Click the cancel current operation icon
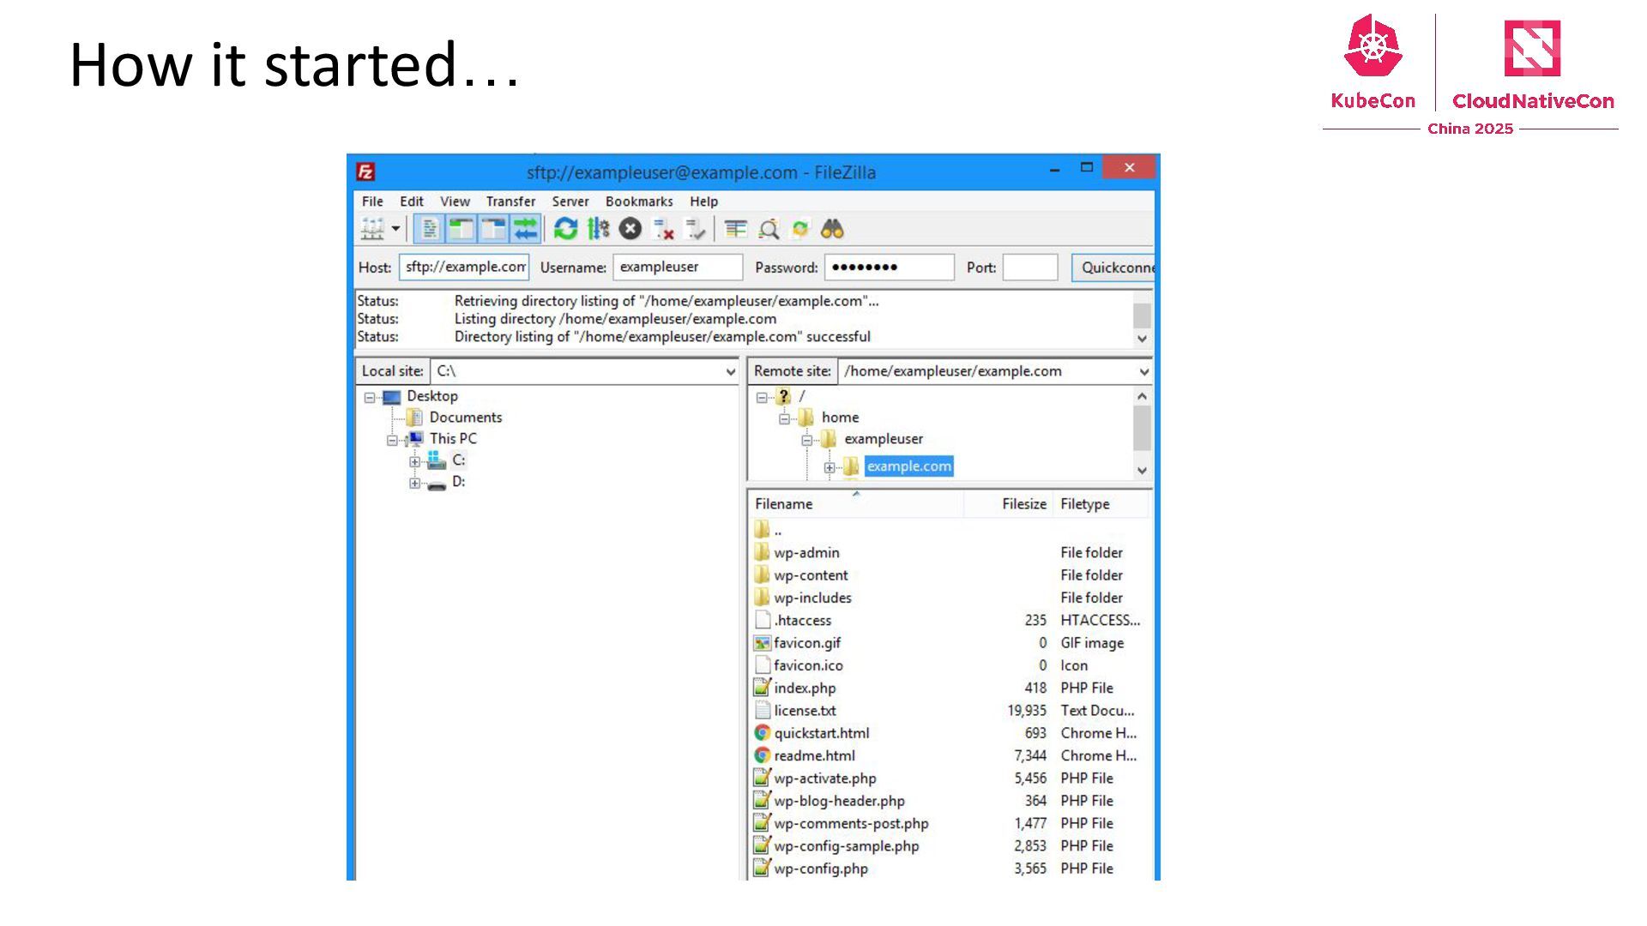Image resolution: width=1647 pixels, height=926 pixels. [630, 229]
